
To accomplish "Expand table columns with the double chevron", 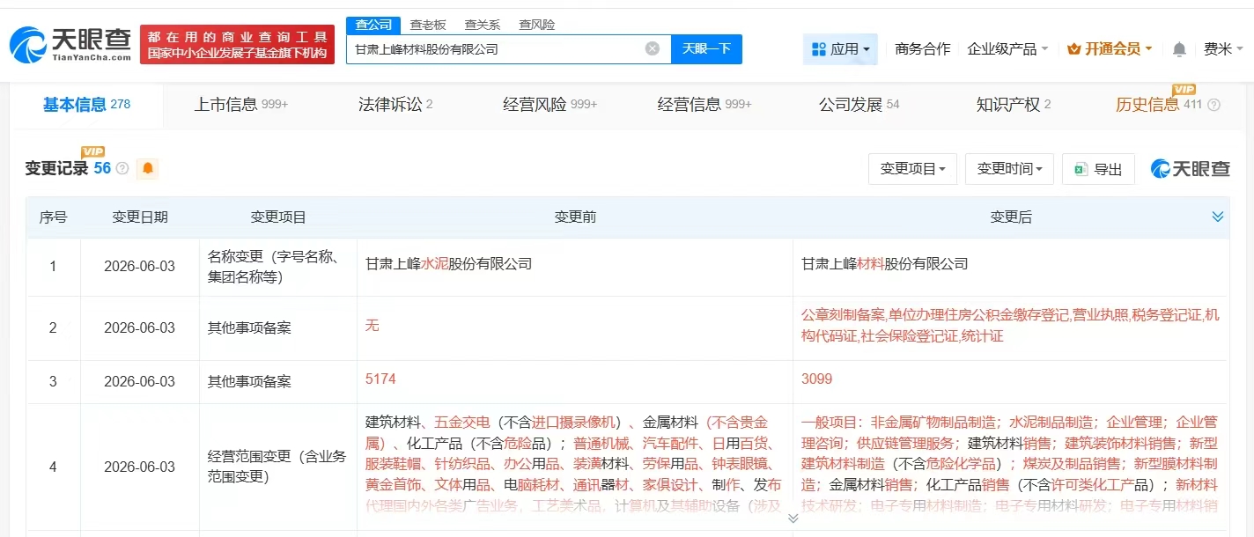I will coord(1218,217).
